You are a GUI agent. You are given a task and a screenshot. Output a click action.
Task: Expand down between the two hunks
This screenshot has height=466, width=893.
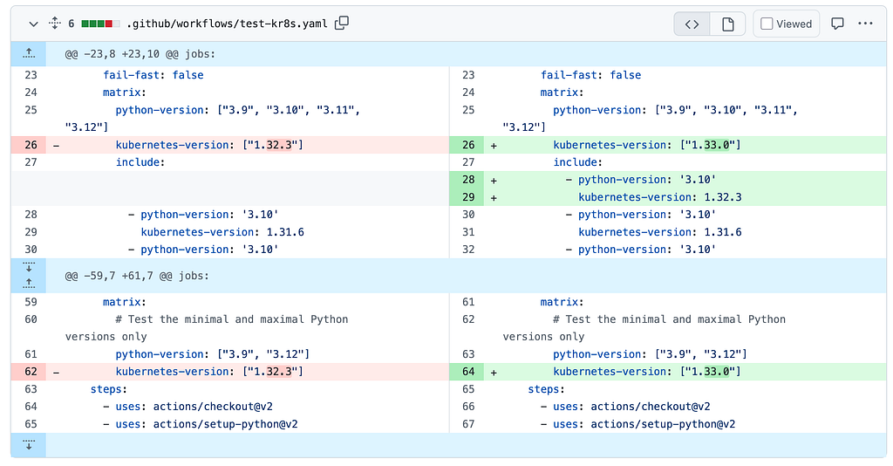point(29,267)
